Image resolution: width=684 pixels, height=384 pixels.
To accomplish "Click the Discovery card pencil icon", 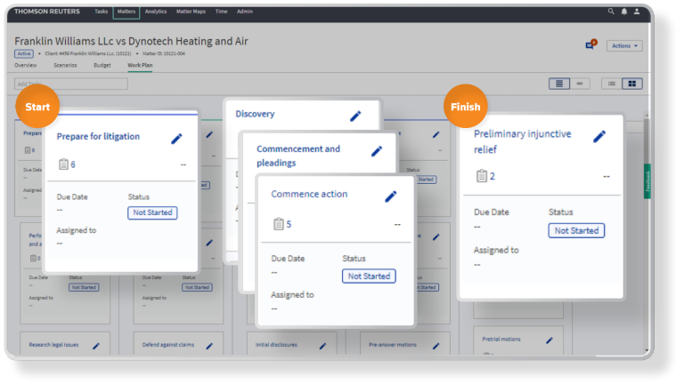I will pos(355,116).
